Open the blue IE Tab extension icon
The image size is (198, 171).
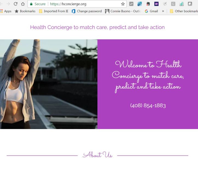[140, 4]
